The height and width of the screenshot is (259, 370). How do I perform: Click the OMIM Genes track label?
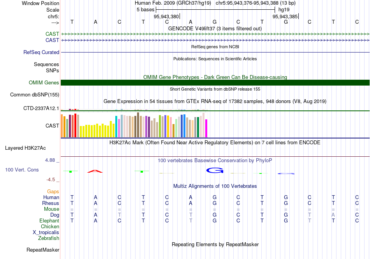pos(44,83)
